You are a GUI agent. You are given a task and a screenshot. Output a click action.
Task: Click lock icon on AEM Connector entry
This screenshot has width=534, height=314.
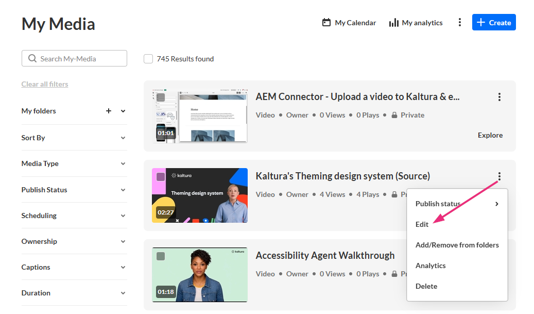pyautogui.click(x=394, y=115)
